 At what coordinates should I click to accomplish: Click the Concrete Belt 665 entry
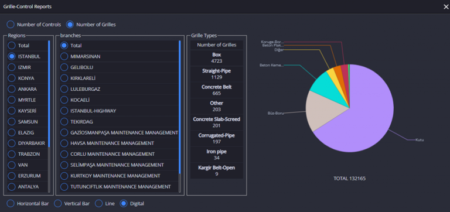[x=217, y=90]
